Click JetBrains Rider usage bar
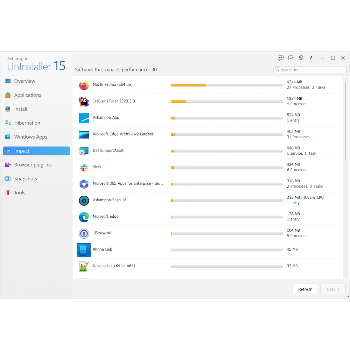The height and width of the screenshot is (350, 350). pyautogui.click(x=227, y=101)
